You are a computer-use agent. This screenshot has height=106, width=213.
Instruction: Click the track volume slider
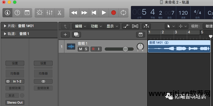119,49
